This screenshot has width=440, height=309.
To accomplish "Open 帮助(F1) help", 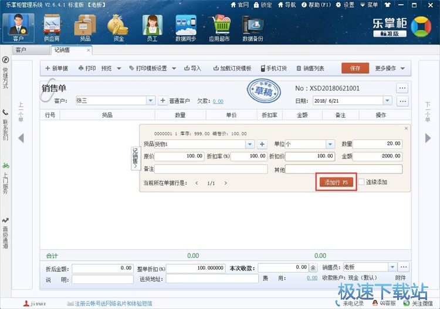I will pos(316,5).
